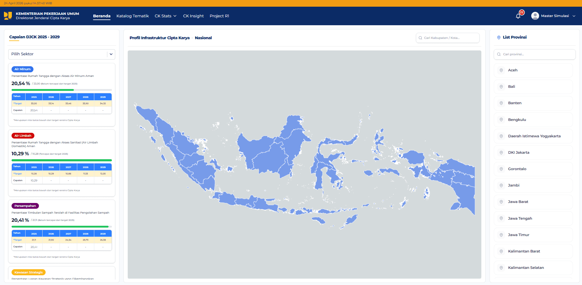Select Jawa Barat province
Screen dimensions: 582x285
[533, 202]
